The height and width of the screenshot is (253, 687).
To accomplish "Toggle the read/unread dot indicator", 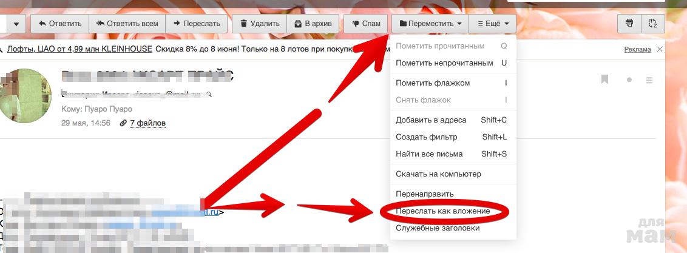I will (x=629, y=79).
